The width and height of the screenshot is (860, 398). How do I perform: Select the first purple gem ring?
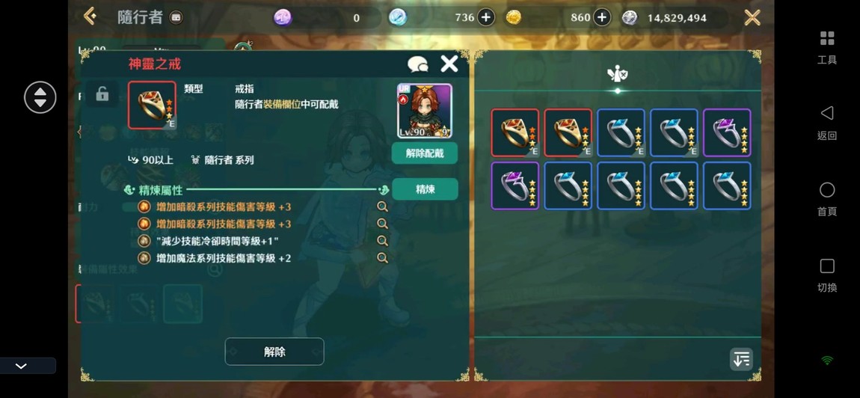click(727, 133)
